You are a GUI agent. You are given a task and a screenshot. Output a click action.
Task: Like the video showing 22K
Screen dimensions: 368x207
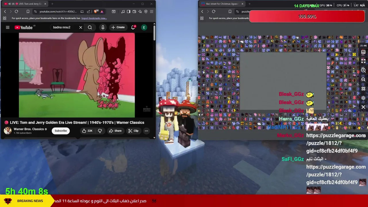pos(87,131)
